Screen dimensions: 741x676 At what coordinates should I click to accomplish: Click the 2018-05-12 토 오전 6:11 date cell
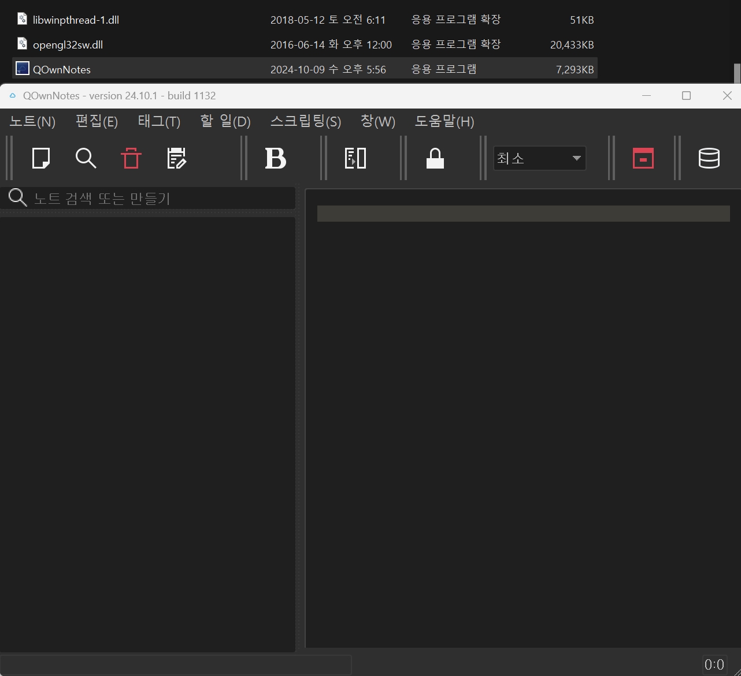[328, 20]
